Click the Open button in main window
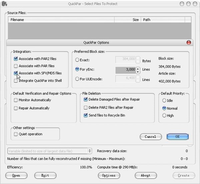Screen dimensions: 200x184 16,175
